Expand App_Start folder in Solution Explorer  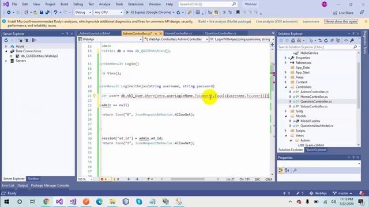click(x=285, y=72)
